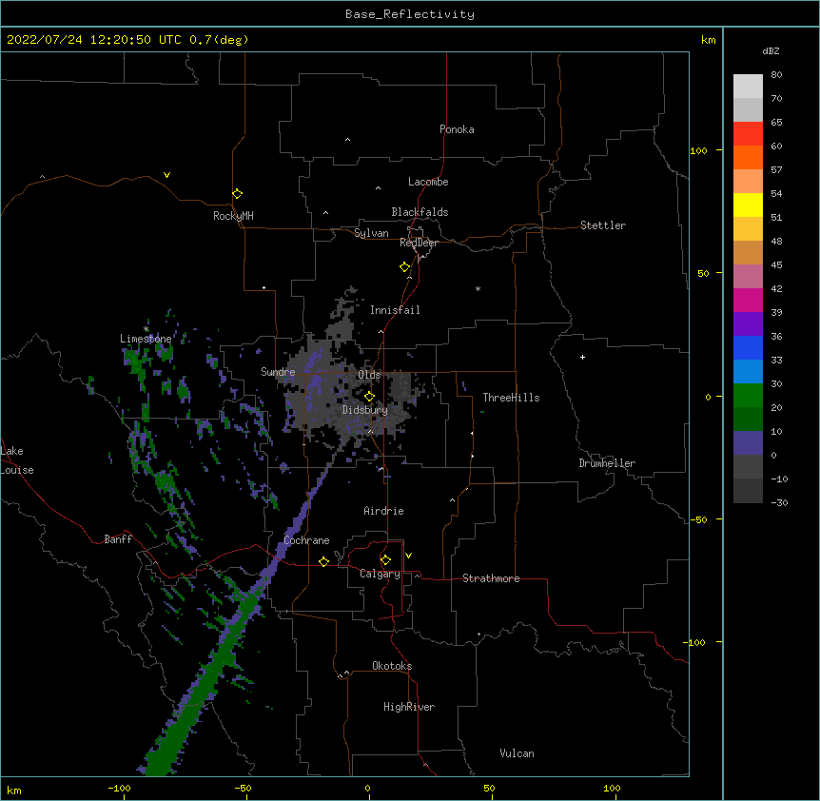Click the Okotoks label
The image size is (820, 801).
[392, 666]
